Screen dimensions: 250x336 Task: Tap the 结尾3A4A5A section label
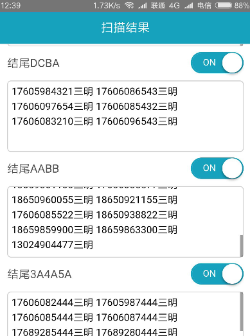click(x=39, y=274)
